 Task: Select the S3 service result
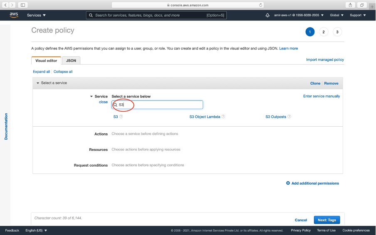tap(116, 117)
